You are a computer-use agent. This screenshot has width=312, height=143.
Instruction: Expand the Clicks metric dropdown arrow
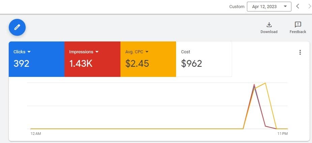pos(29,52)
